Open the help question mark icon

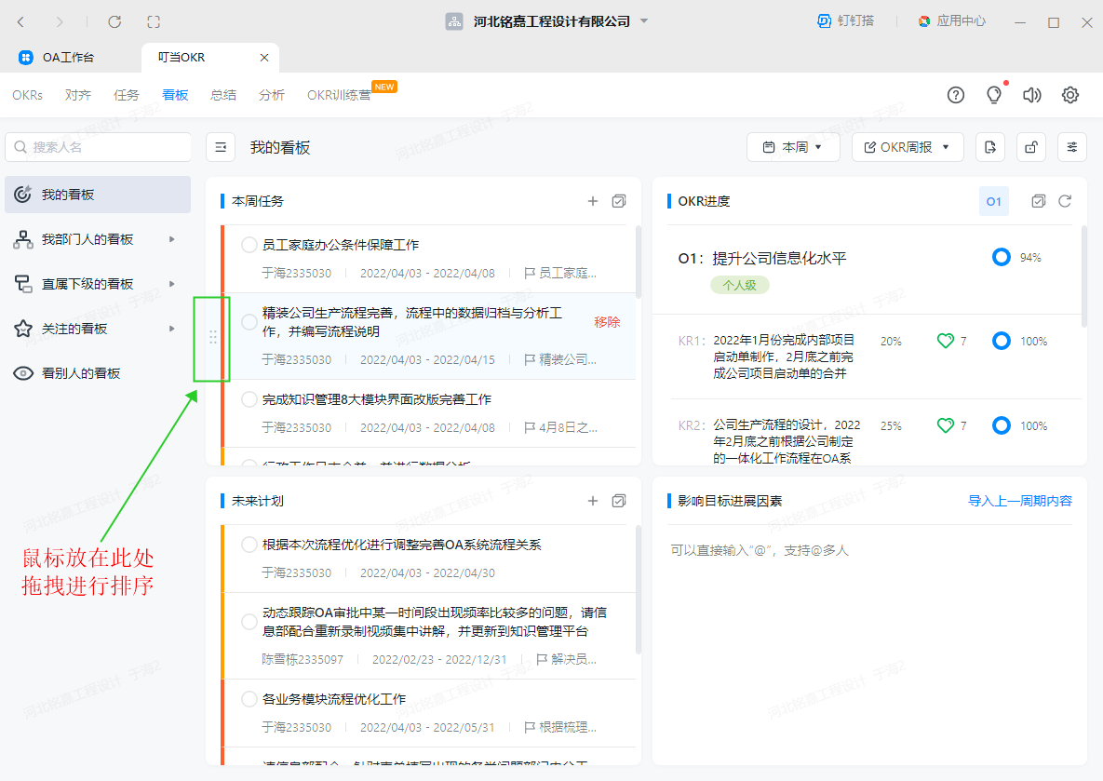pos(956,95)
